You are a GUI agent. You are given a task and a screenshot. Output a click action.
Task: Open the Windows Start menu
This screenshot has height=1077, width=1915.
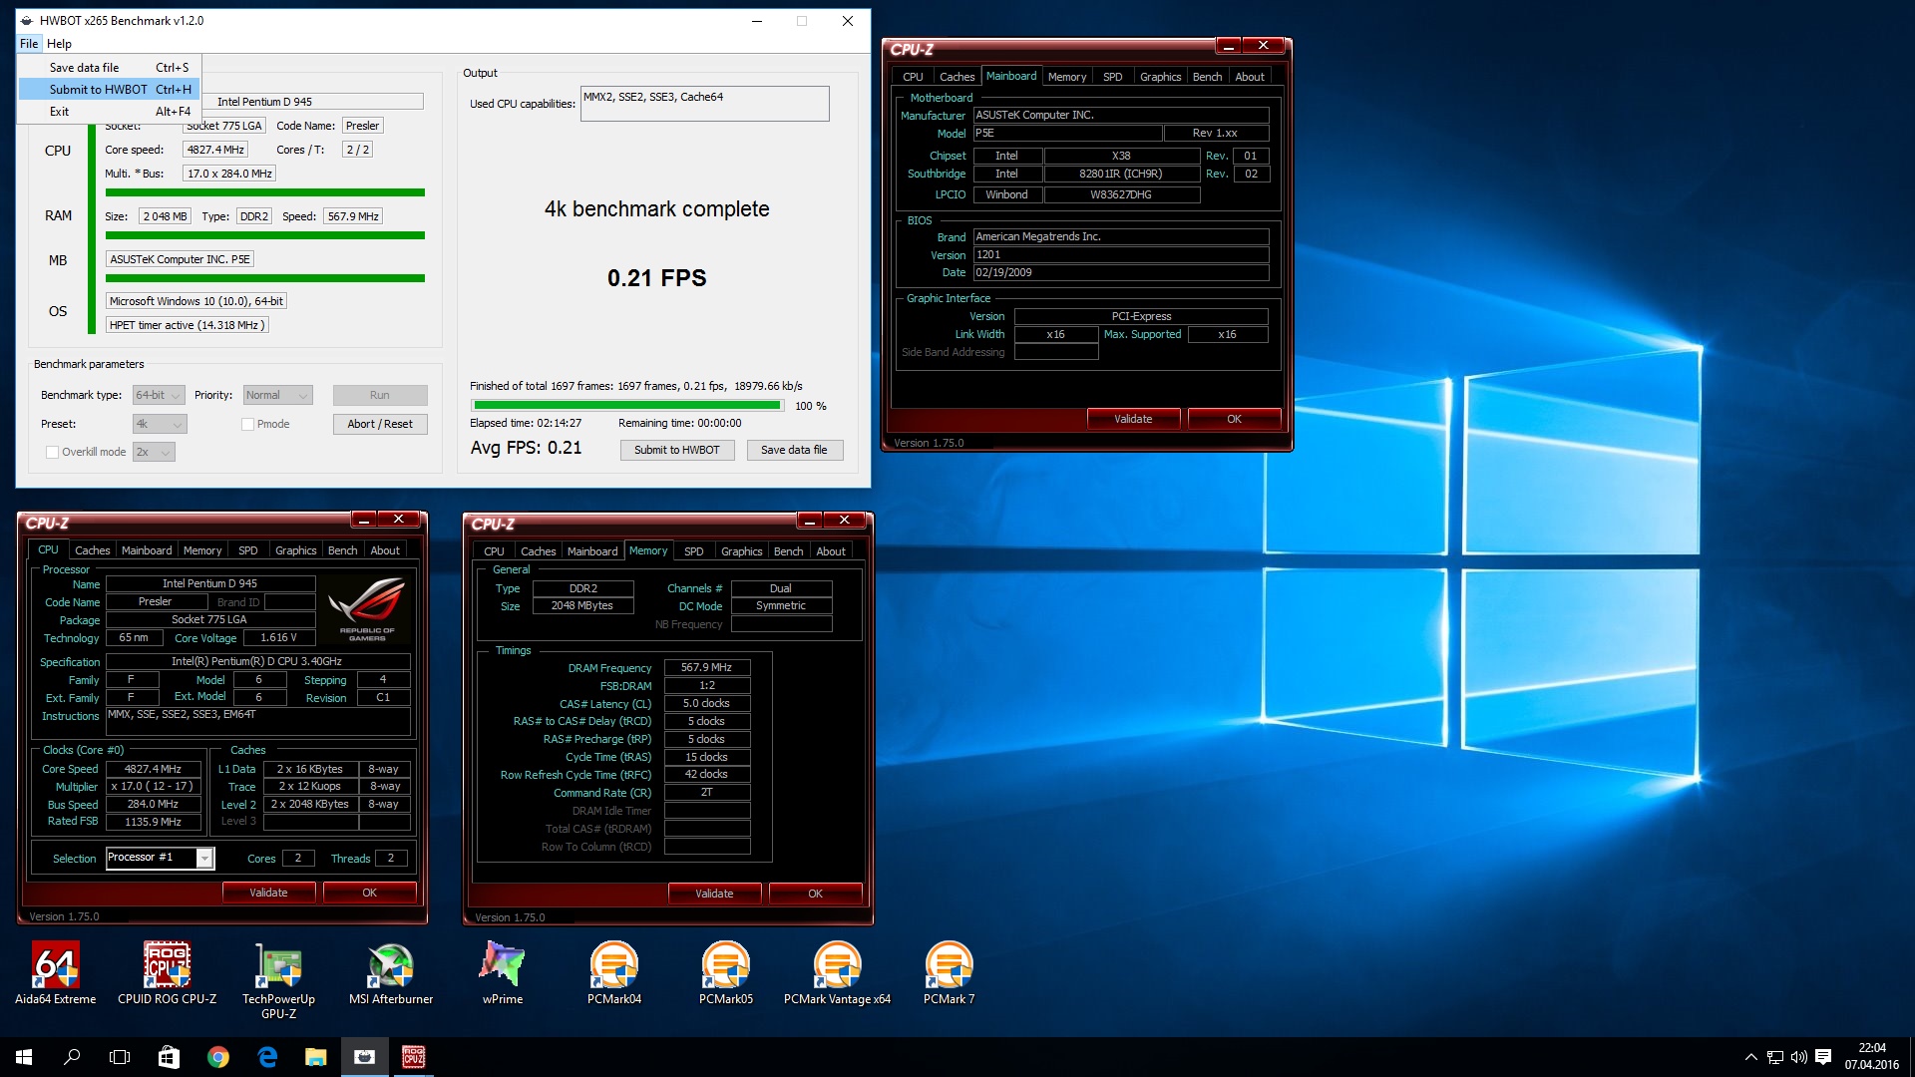tap(24, 1057)
